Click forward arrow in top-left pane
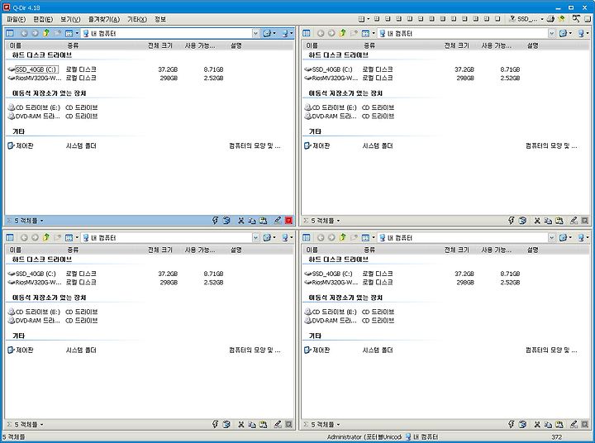This screenshot has width=595, height=443. [35, 33]
